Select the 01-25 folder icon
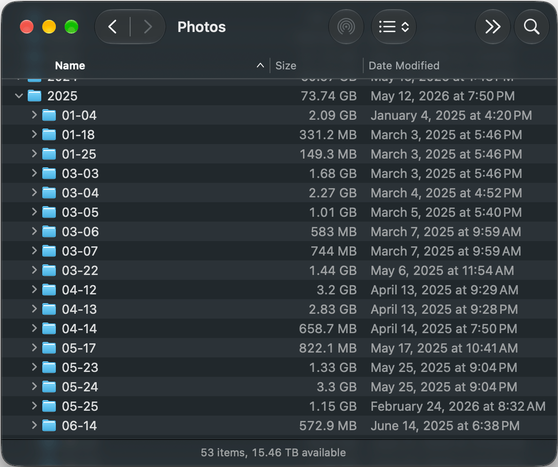The image size is (558, 467). 49,154
